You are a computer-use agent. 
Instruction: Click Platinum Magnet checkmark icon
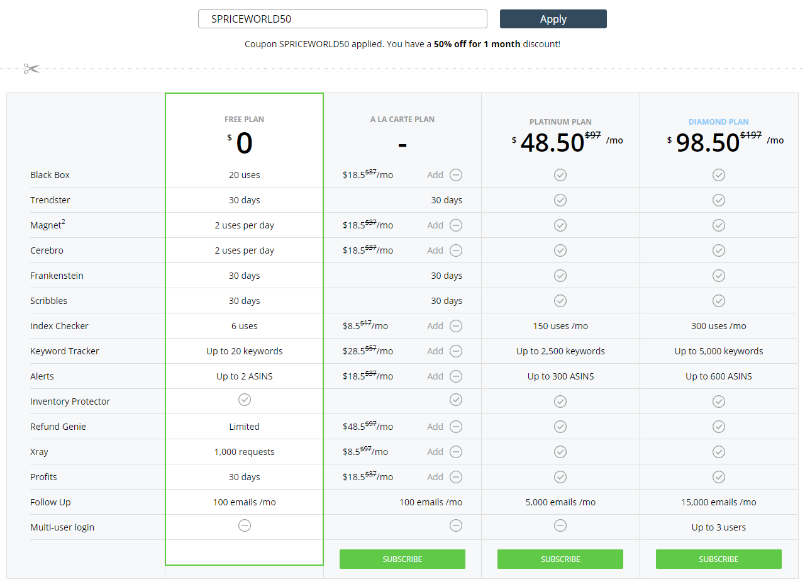[x=560, y=225]
